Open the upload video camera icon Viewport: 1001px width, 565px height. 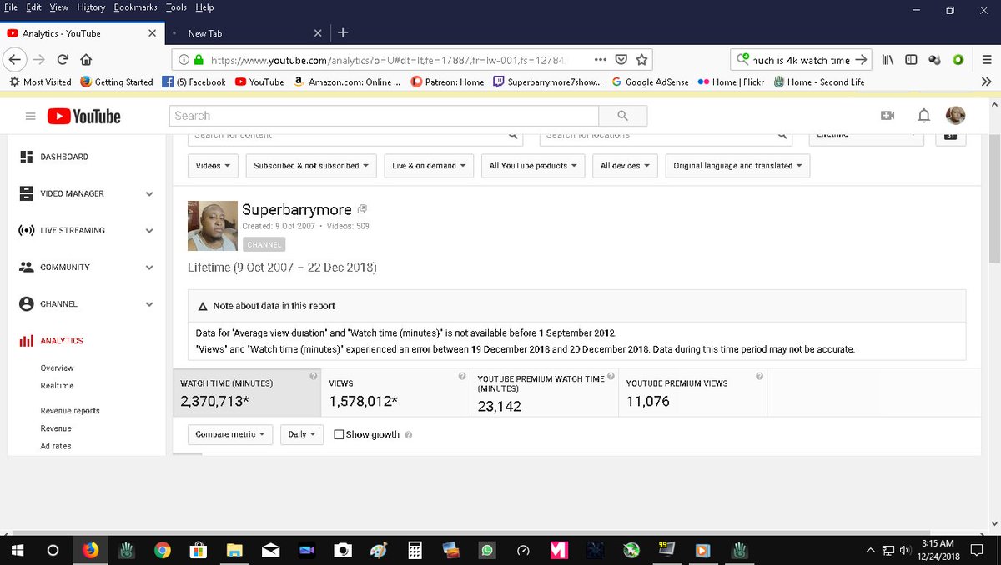tap(888, 116)
